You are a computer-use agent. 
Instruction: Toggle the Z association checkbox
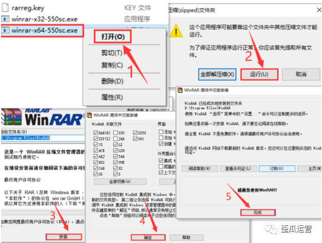[x=115, y=174]
